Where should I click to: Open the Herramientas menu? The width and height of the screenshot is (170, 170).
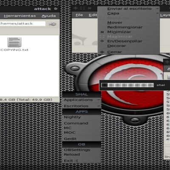[x=20, y=16]
